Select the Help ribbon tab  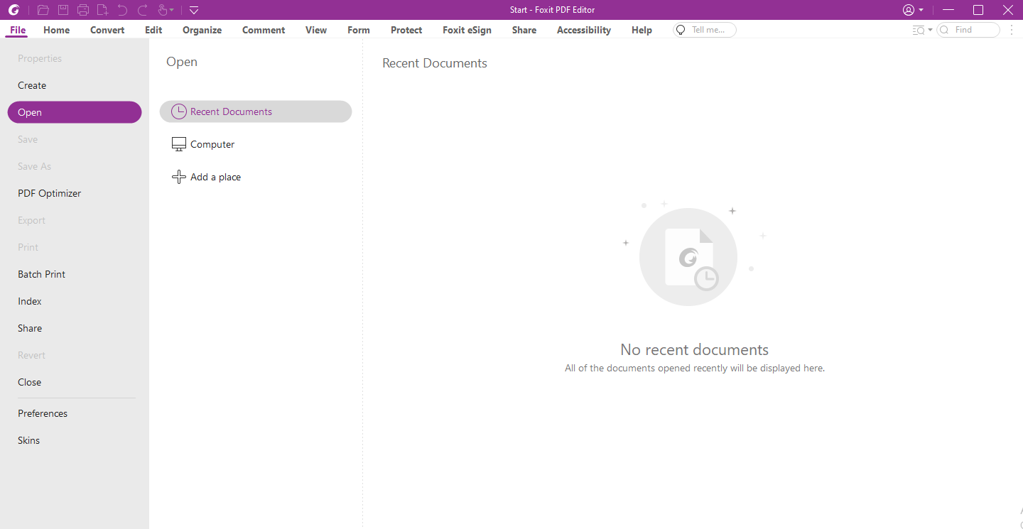642,30
